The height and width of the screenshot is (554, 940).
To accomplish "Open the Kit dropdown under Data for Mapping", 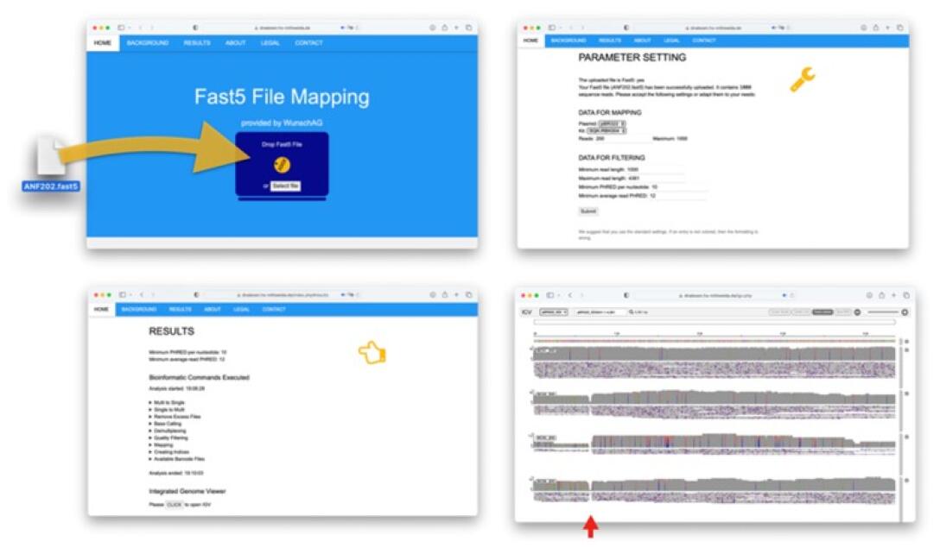I will pyautogui.click(x=607, y=130).
